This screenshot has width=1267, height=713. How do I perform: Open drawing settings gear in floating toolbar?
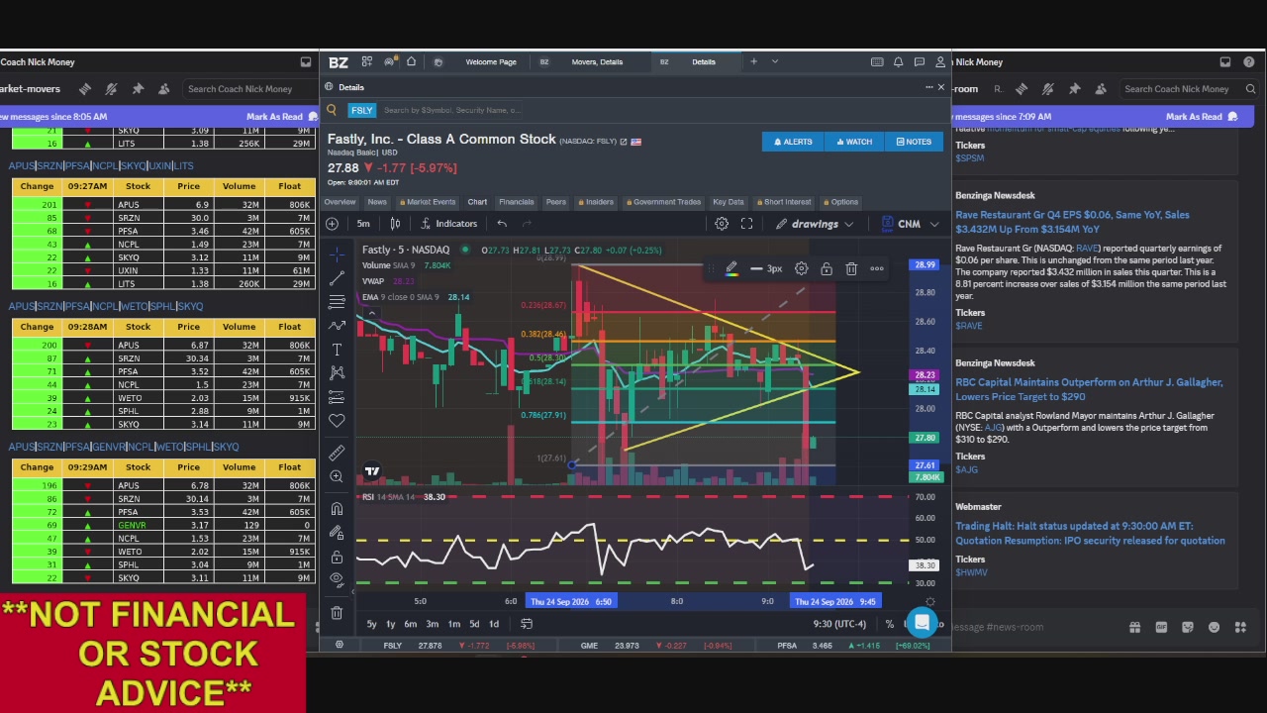[x=801, y=268]
